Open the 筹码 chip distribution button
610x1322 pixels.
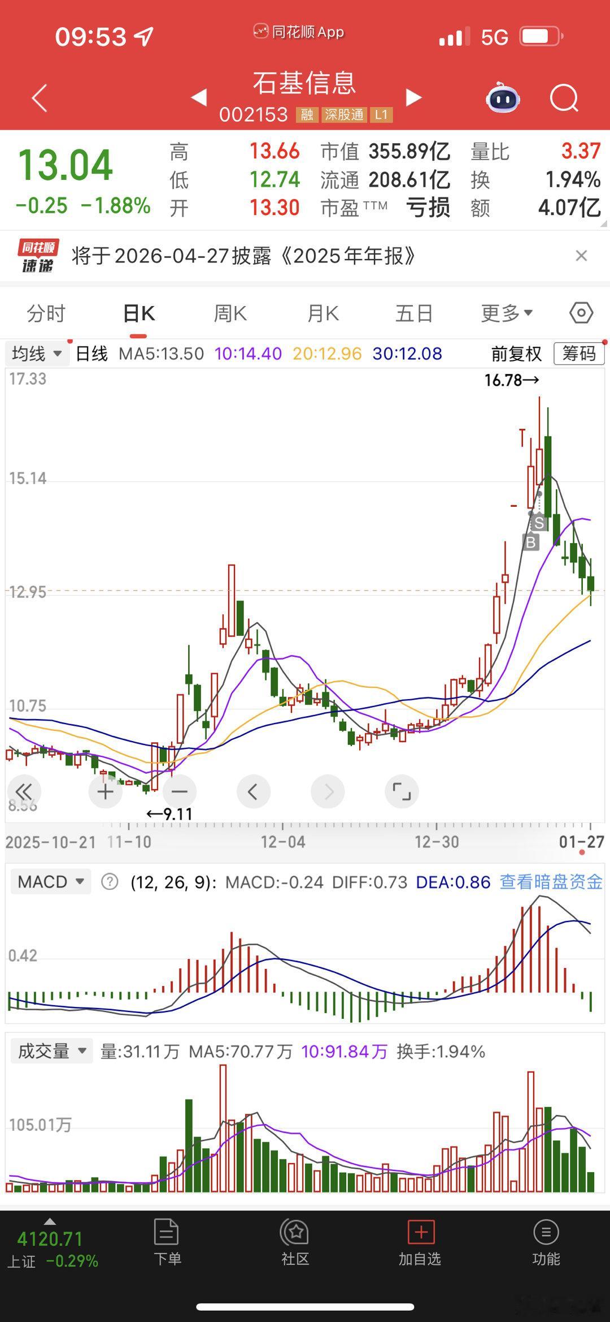click(579, 354)
